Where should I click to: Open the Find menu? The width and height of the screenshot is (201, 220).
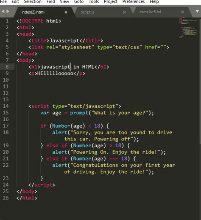(50, 2)
